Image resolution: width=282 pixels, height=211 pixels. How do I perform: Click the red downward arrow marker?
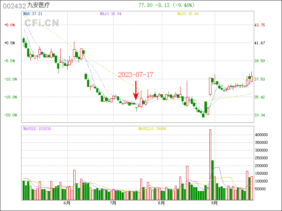tap(136, 91)
